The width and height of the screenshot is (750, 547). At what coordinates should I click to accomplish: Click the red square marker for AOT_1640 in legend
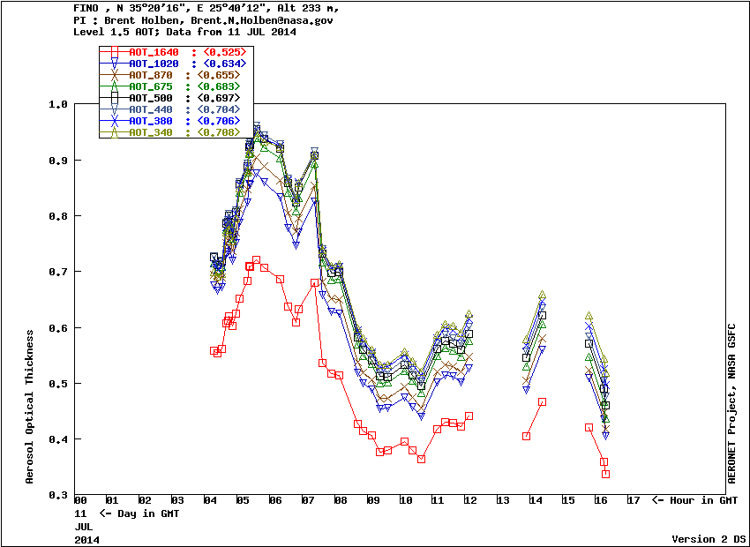pyautogui.click(x=113, y=53)
